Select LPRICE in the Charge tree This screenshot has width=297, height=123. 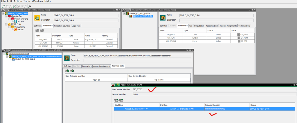pos(20,30)
